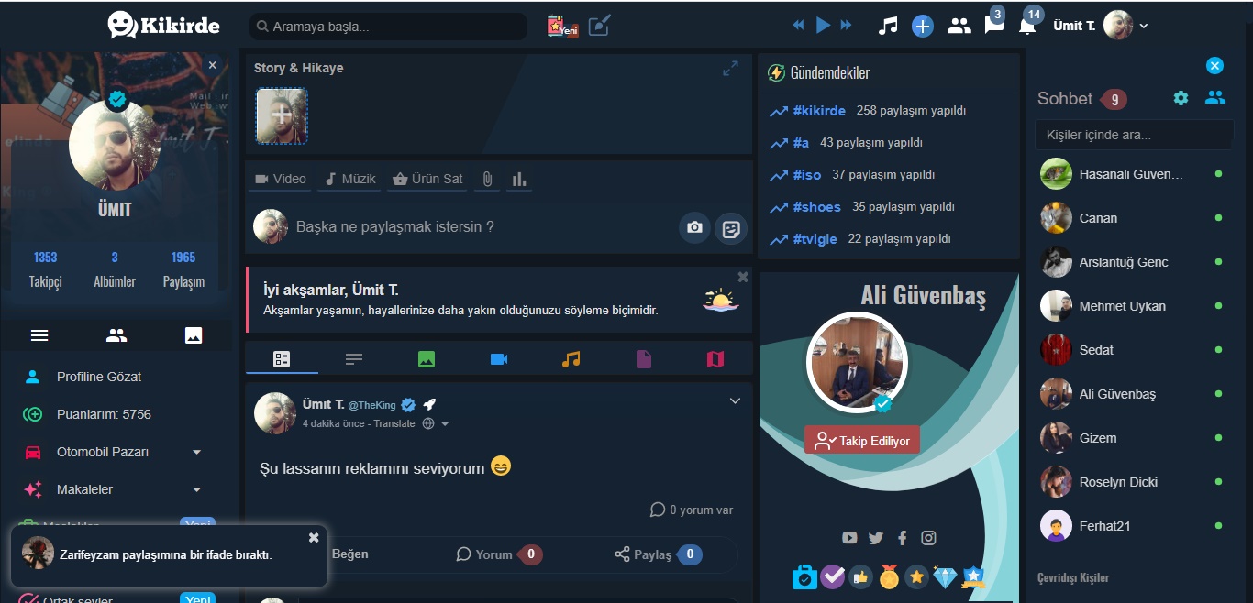The image size is (1253, 603).
Task: Open chat with Roselyn Dicki
Action: click(x=1135, y=482)
